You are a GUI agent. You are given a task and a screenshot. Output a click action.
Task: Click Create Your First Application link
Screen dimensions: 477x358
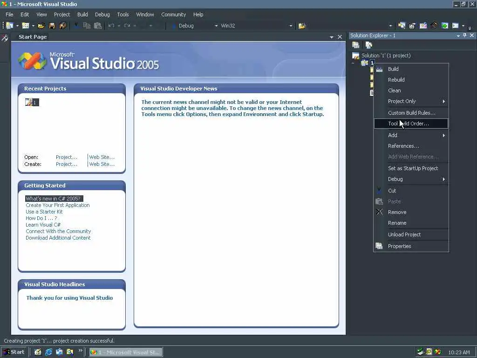coord(58,205)
